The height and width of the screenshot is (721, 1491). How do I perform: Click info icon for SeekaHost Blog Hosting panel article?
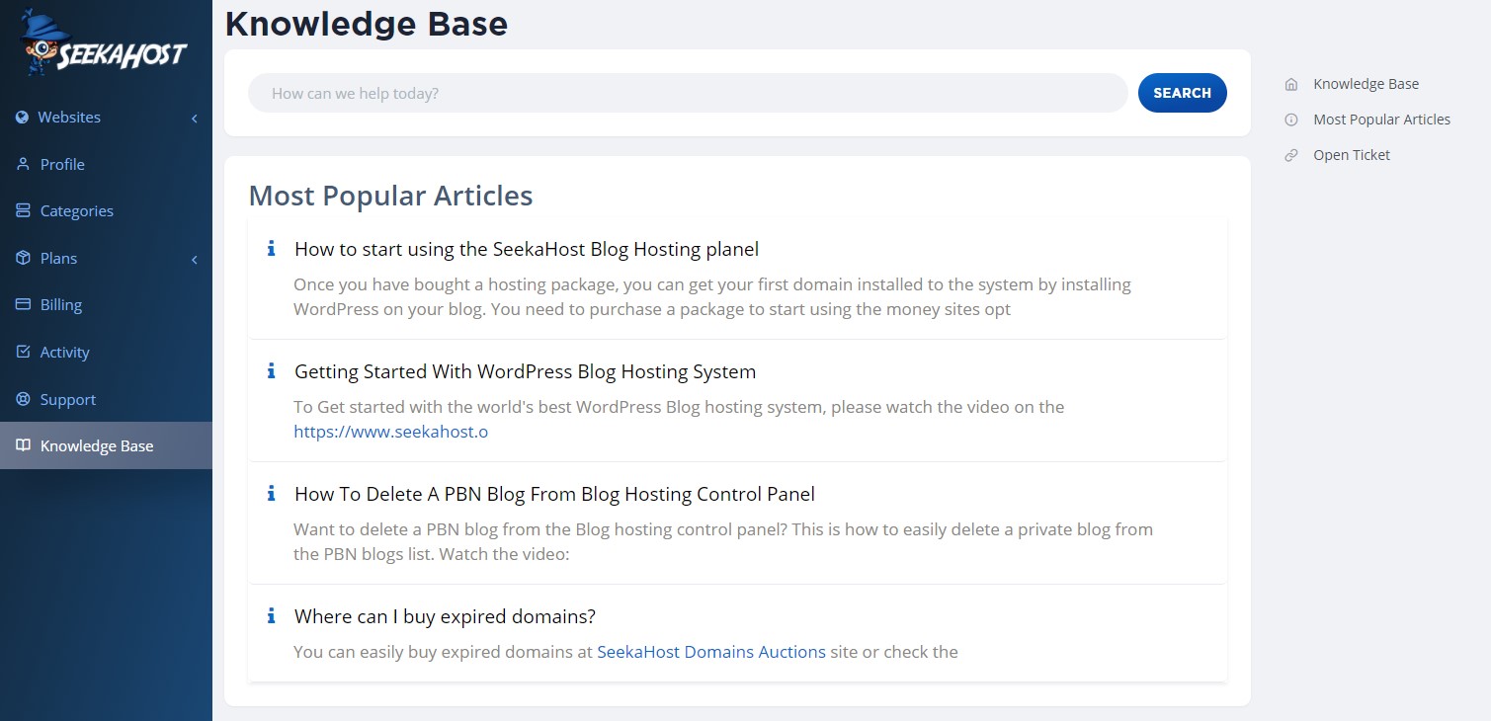[272, 248]
